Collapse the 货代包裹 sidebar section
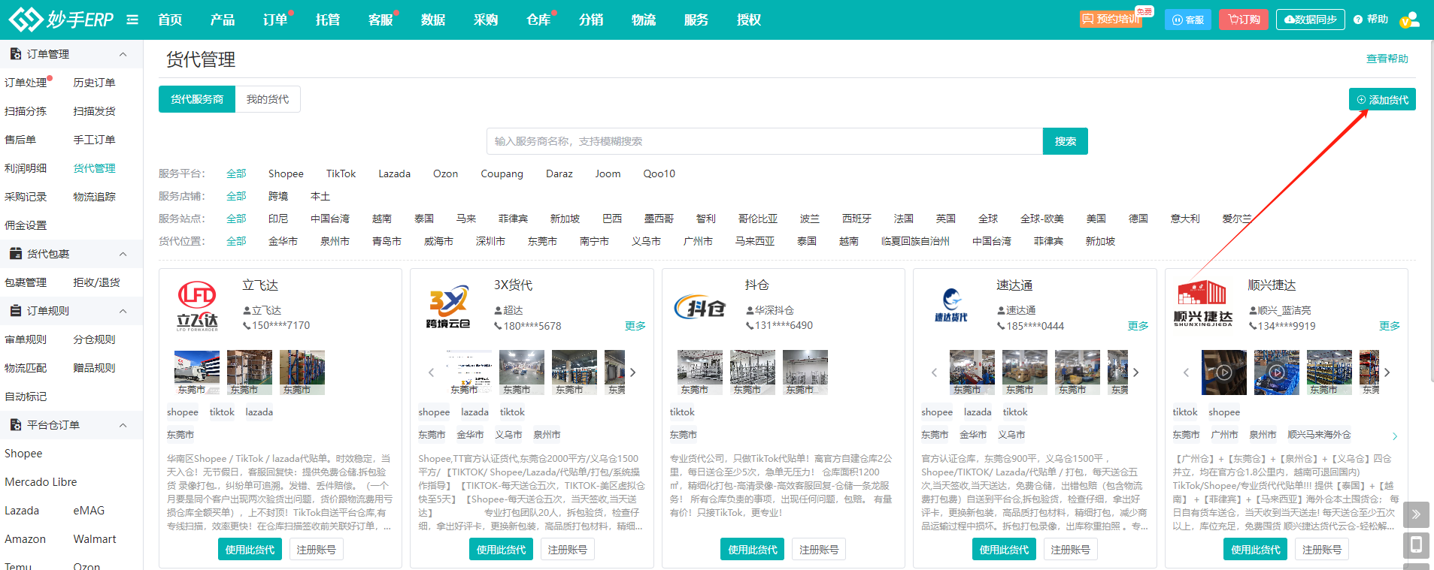Viewport: 1434px width, 570px height. pyautogui.click(x=123, y=254)
